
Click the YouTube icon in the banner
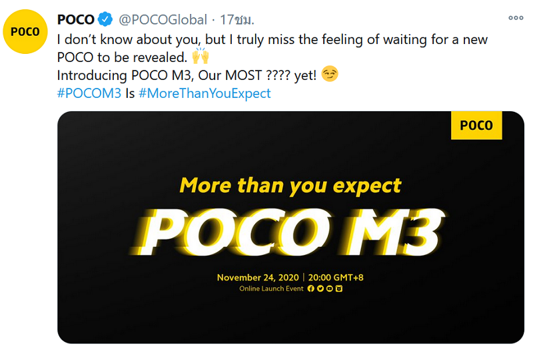(329, 289)
